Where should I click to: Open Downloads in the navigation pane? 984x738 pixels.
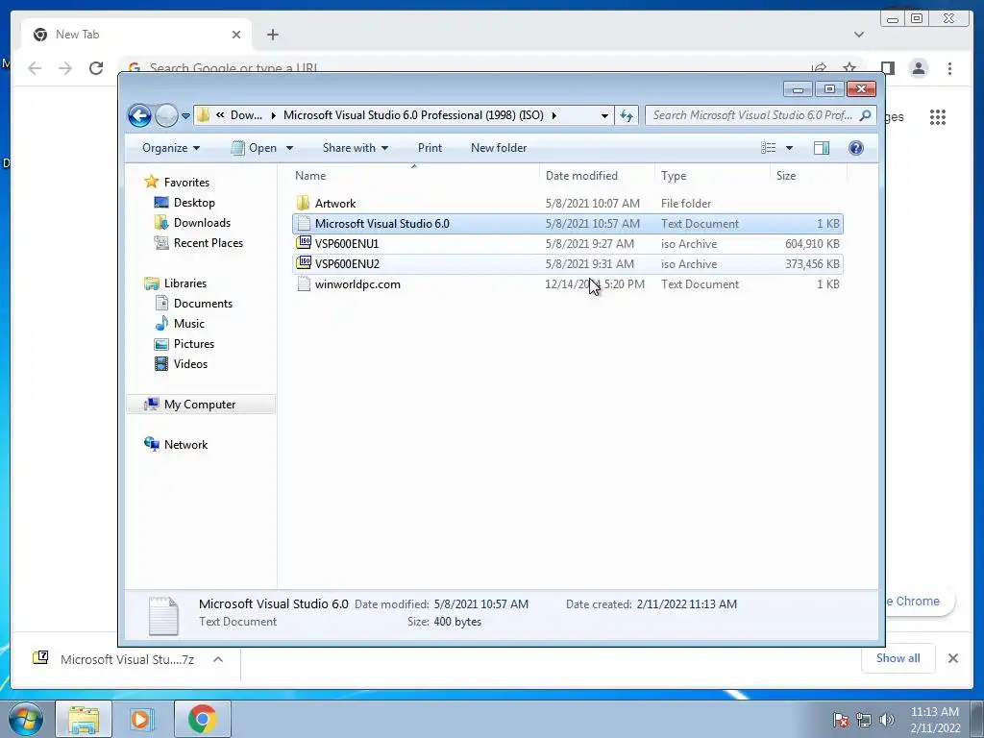tap(202, 223)
